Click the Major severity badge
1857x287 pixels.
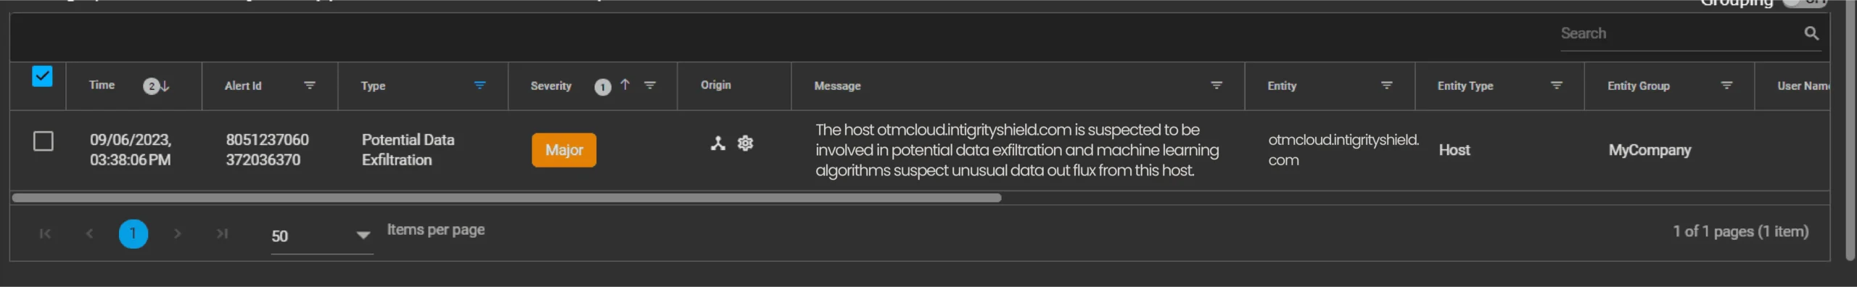tap(564, 150)
